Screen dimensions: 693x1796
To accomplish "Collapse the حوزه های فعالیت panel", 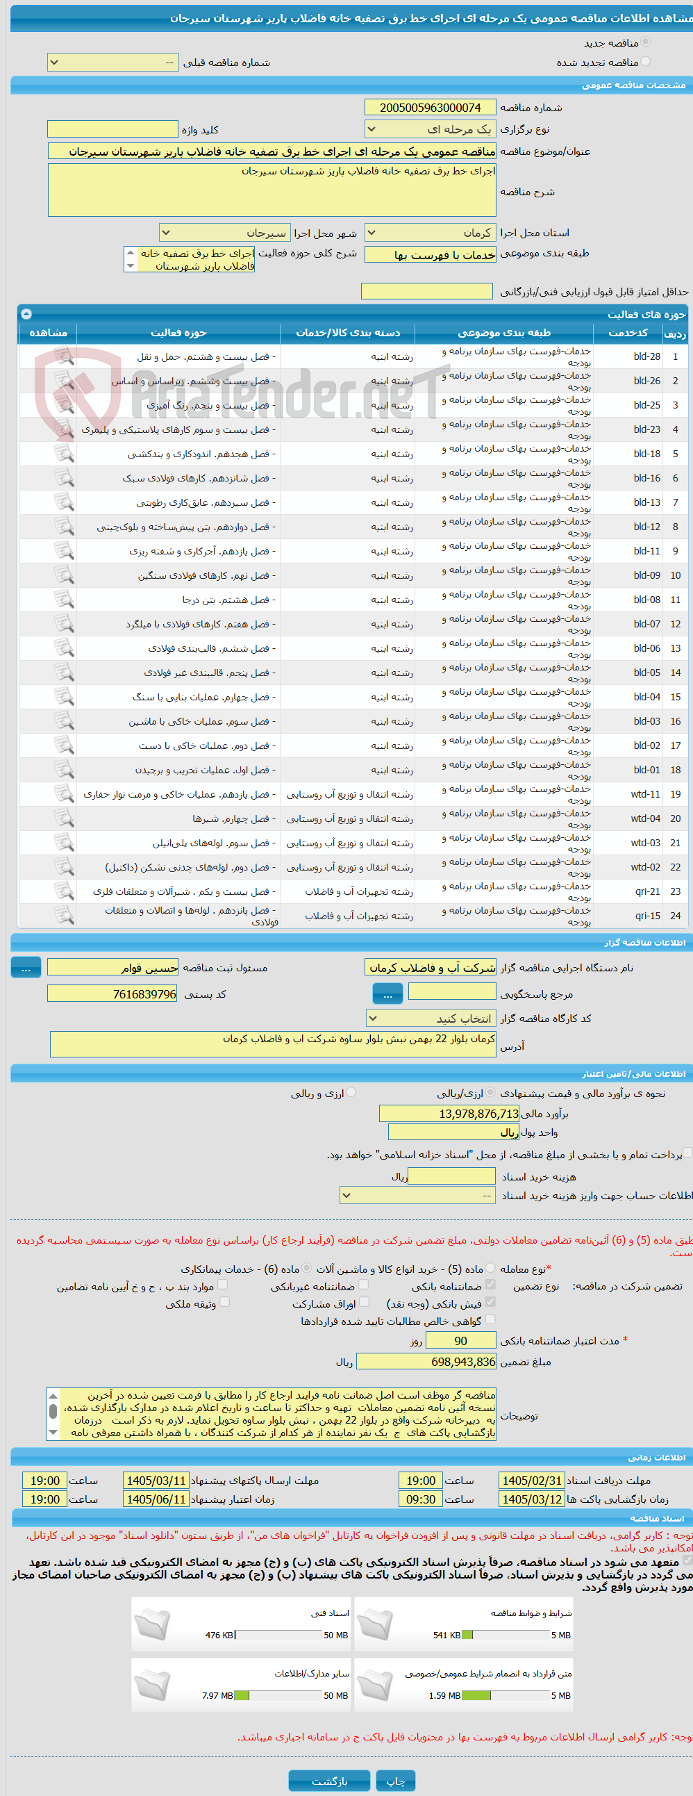I will 26,314.
